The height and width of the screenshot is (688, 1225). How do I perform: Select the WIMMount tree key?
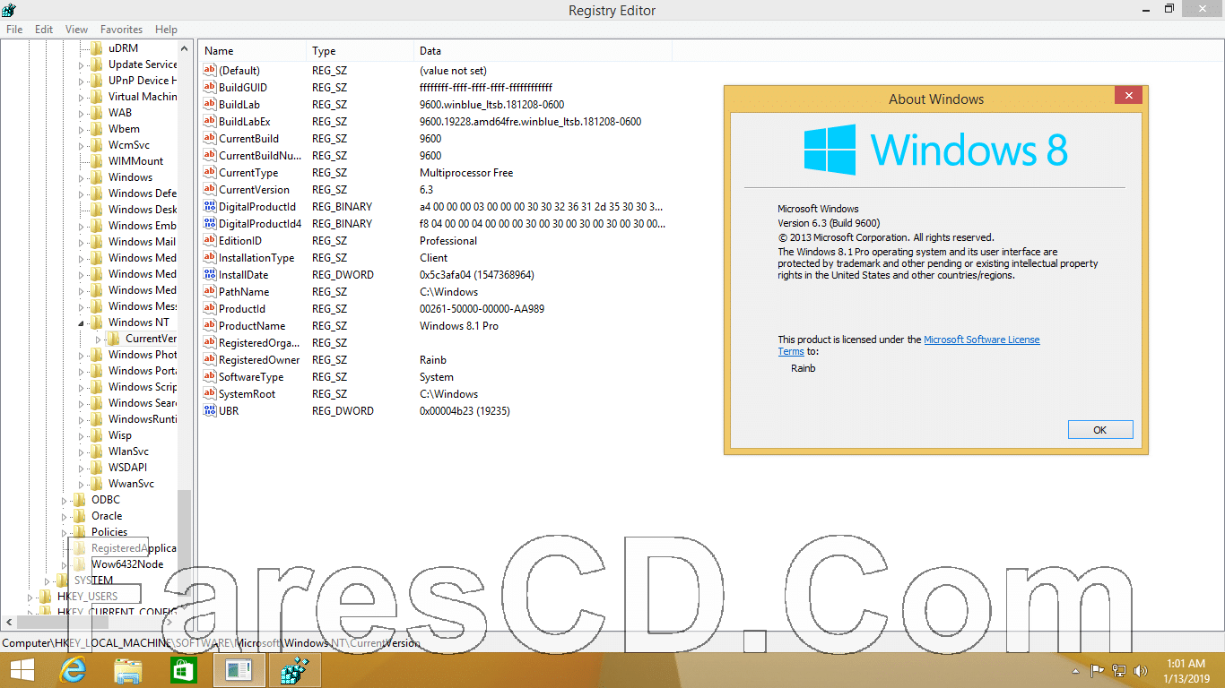[x=135, y=161]
